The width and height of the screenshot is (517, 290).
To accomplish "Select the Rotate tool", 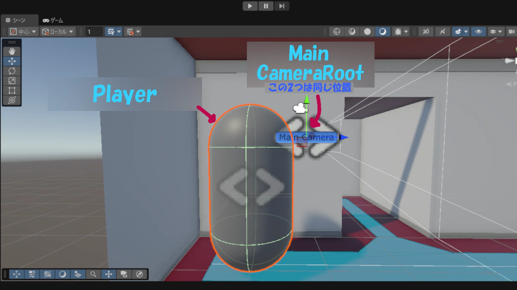I will (x=12, y=71).
